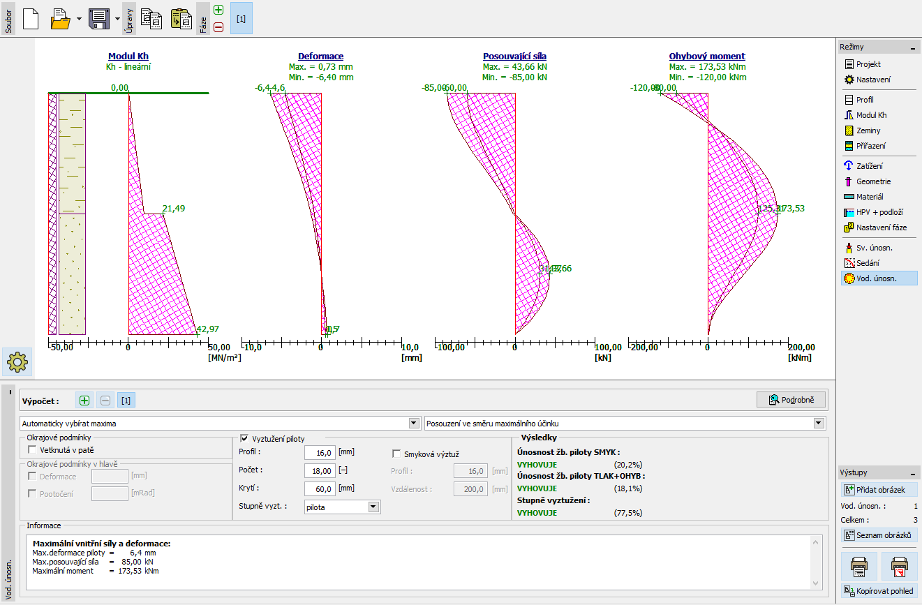
Task: Click the Vzdálenost input 200,0
Action: coord(471,489)
